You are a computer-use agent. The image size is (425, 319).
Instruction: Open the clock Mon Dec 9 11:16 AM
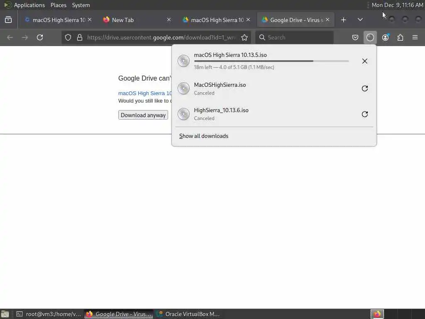point(397,5)
